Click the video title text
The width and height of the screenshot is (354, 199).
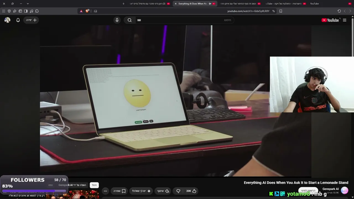tap(296, 183)
